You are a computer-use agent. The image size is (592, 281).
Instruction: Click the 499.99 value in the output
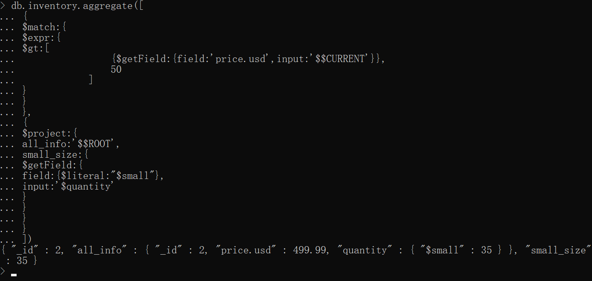pos(310,250)
